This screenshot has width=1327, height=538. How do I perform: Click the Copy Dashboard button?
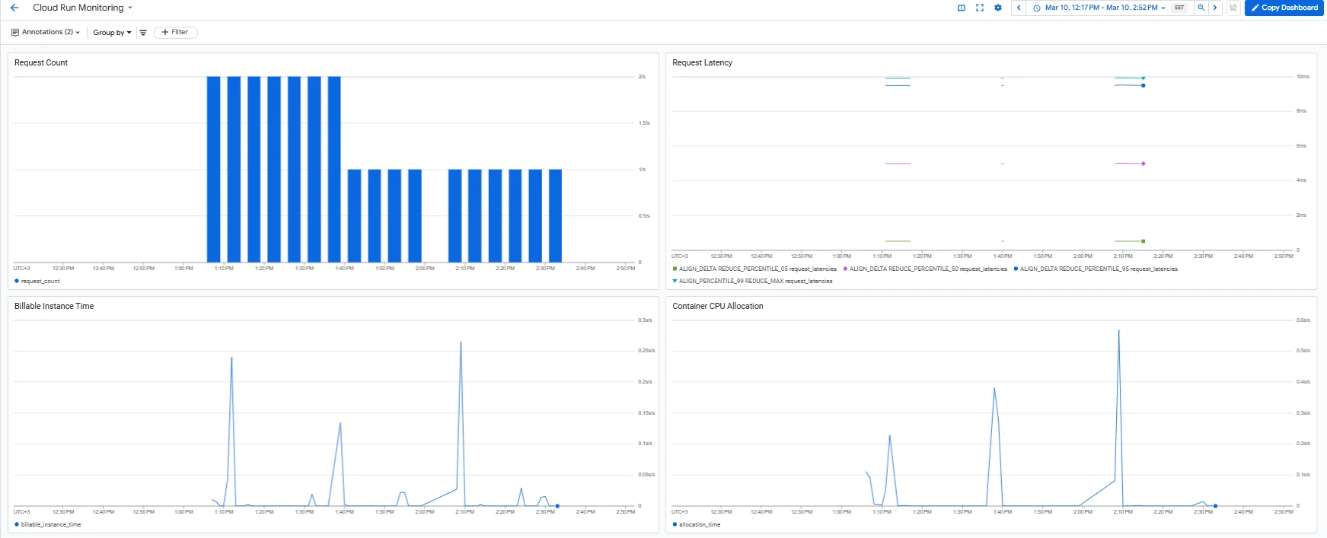(1284, 8)
